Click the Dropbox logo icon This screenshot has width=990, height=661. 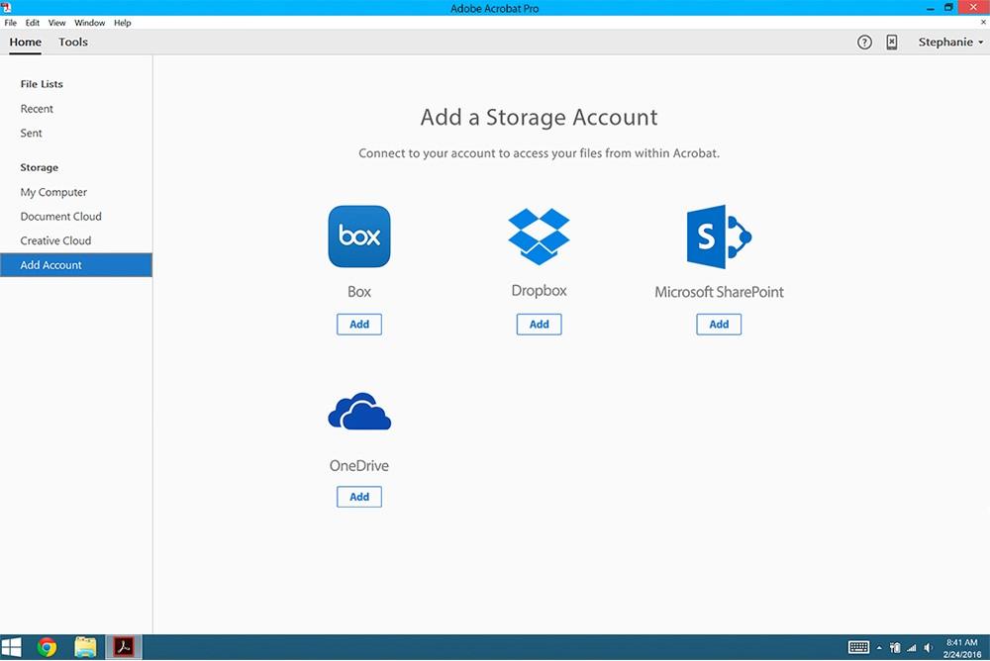coord(539,236)
